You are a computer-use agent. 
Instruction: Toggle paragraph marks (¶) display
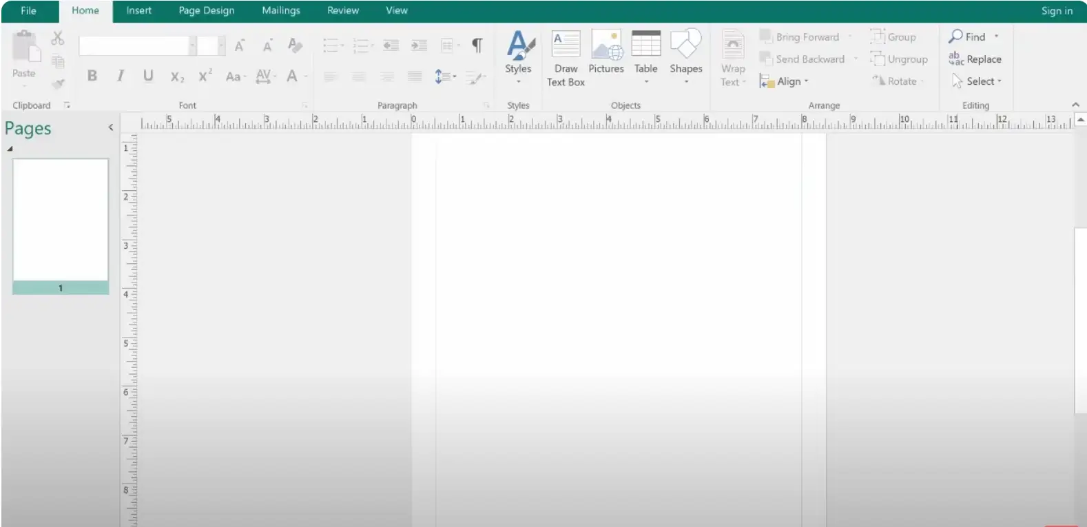click(x=477, y=45)
